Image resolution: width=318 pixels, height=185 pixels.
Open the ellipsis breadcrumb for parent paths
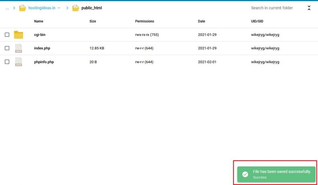pos(7,8)
